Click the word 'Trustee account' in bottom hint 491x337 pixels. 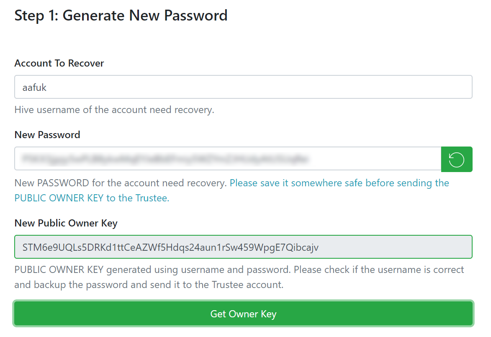click(x=247, y=285)
